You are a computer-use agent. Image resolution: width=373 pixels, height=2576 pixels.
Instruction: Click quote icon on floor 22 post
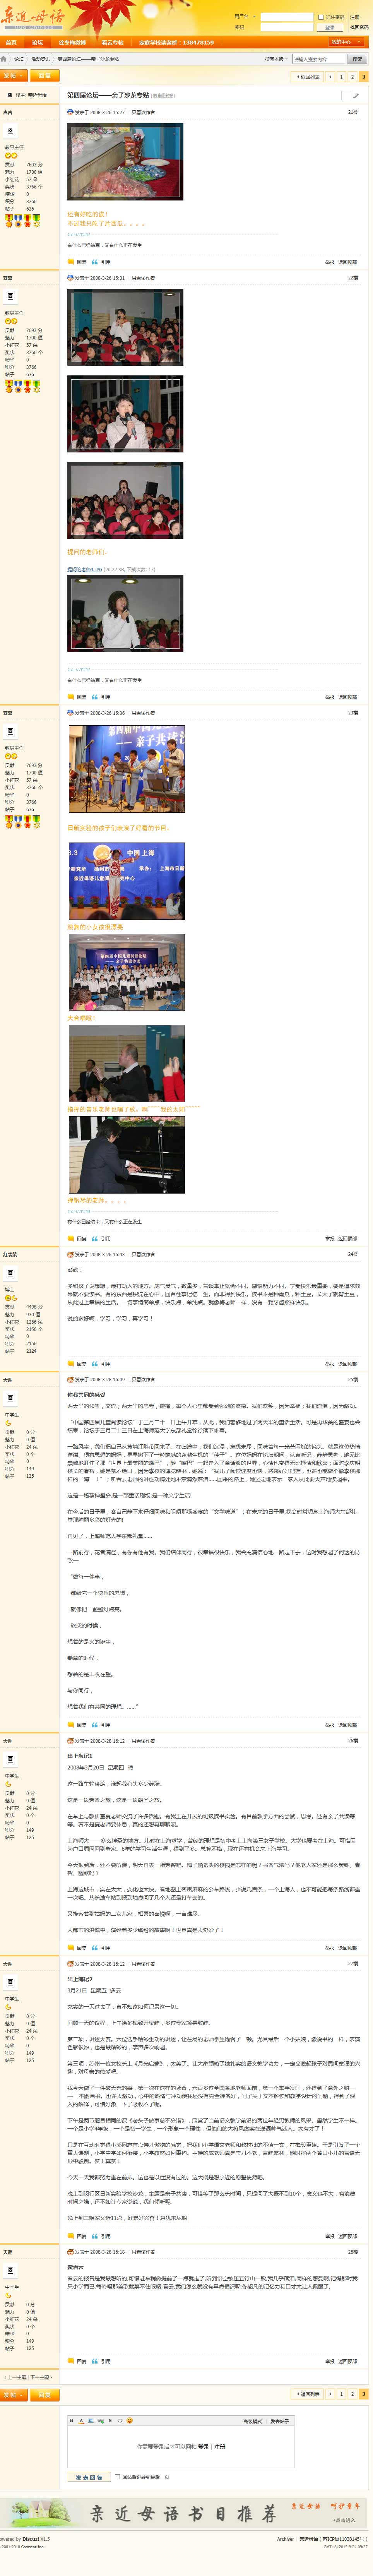pos(95,697)
